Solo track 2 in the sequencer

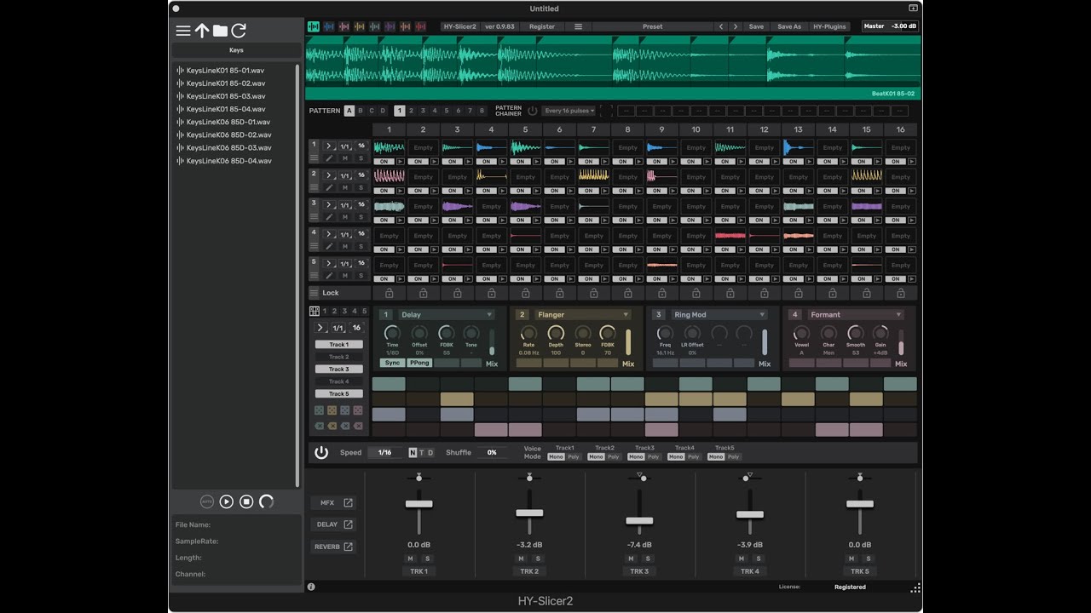coord(361,187)
